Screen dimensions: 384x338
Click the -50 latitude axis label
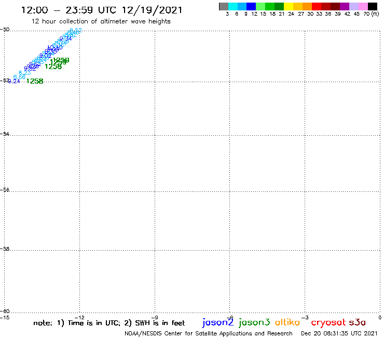[5, 30]
